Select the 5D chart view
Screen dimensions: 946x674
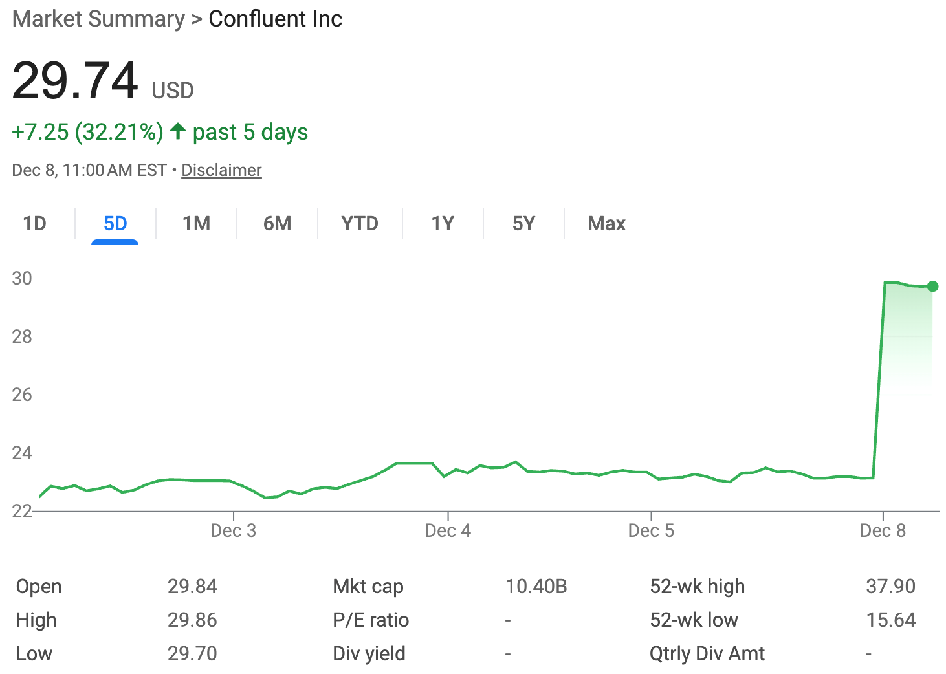coord(115,223)
